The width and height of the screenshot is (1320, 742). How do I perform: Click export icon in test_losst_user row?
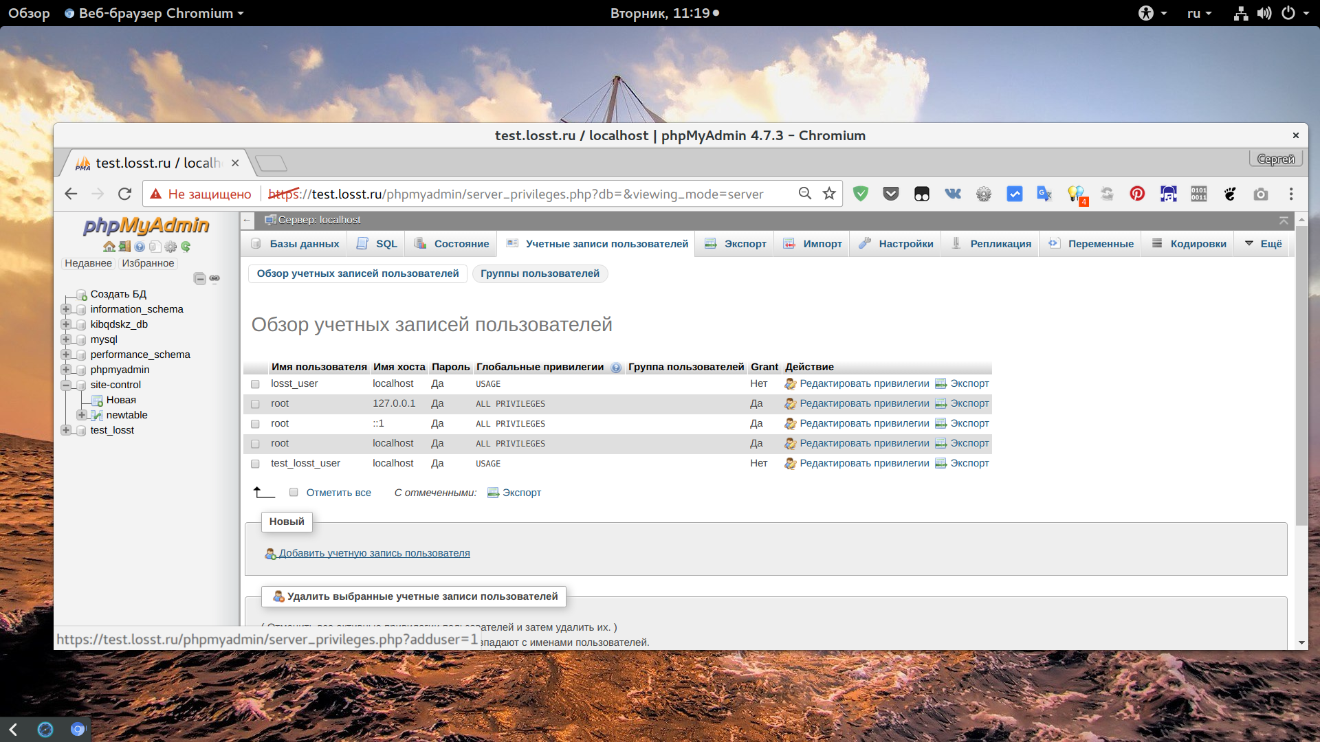click(941, 464)
